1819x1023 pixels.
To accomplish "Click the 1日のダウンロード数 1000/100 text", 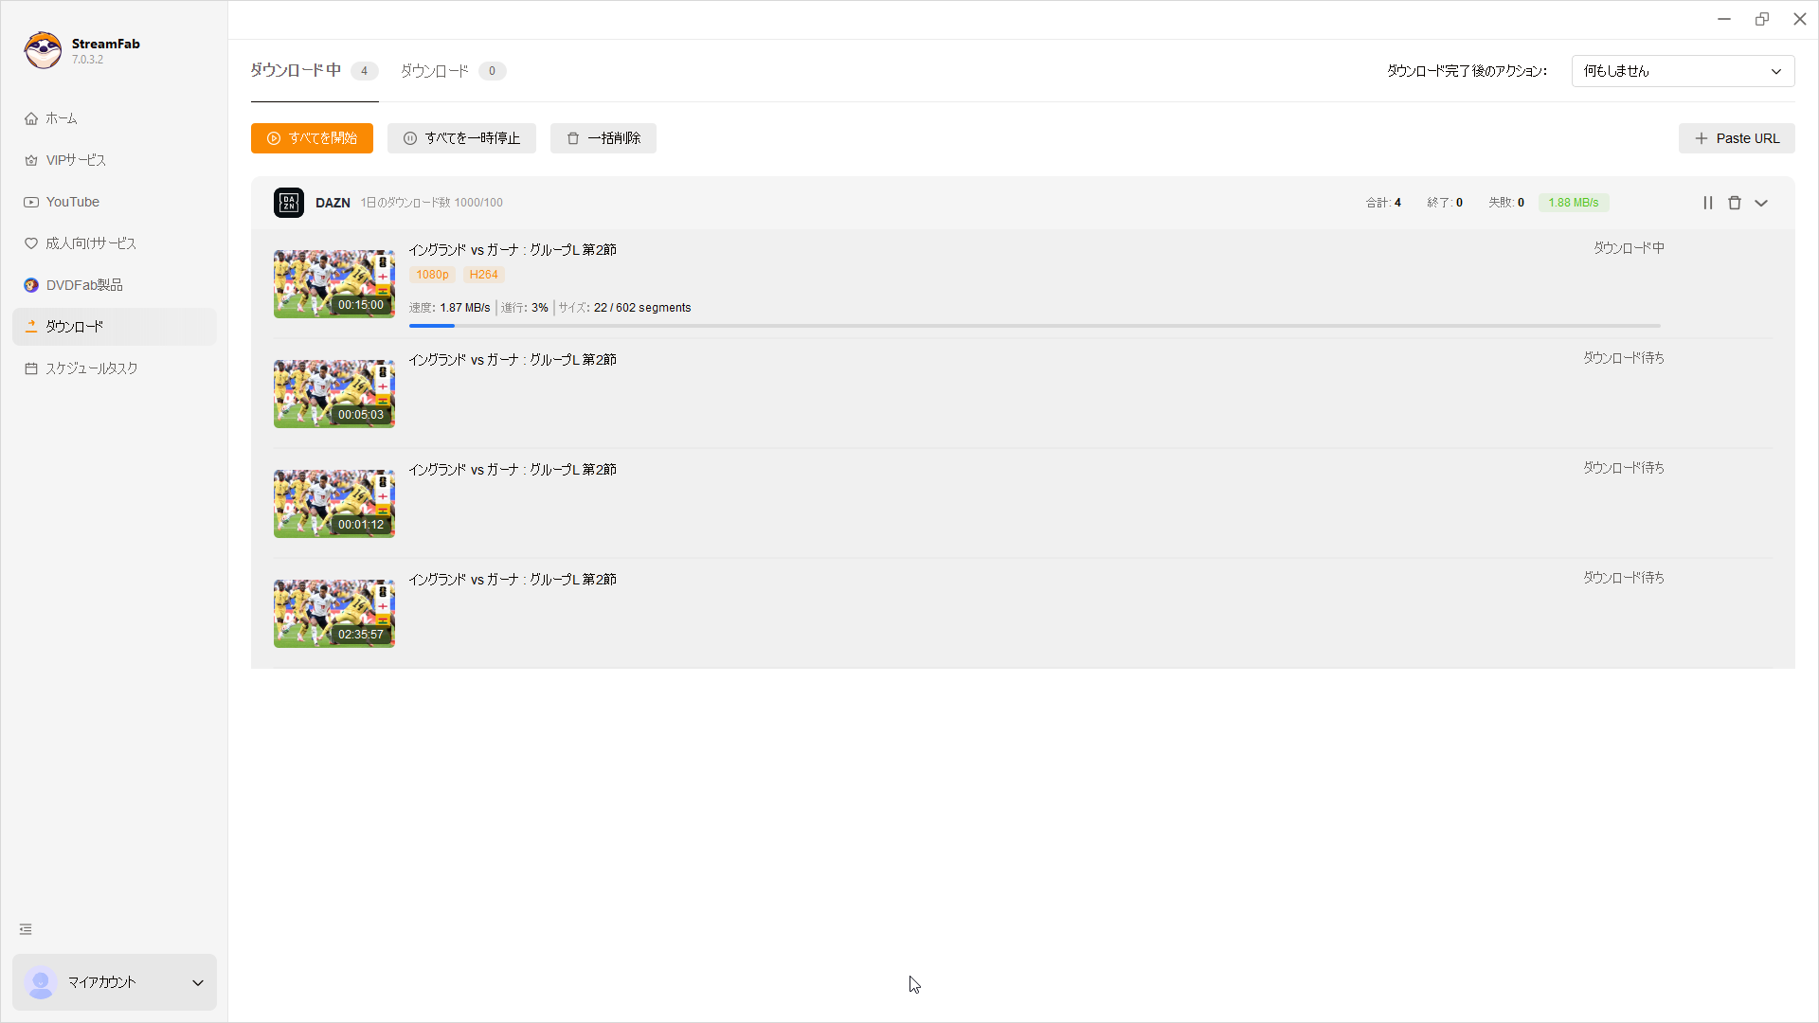I will point(432,203).
